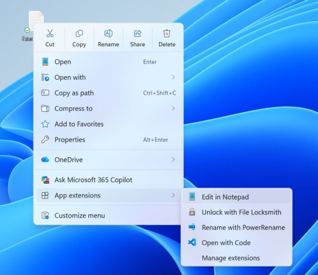The image size is (318, 275).
Task: Select Unlock with File Locksmith
Action: [237, 212]
